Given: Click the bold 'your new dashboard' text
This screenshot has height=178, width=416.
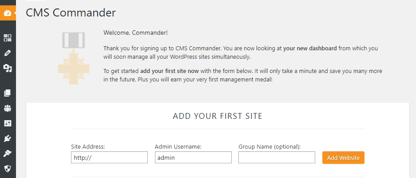Looking at the screenshot, I should (x=310, y=49).
